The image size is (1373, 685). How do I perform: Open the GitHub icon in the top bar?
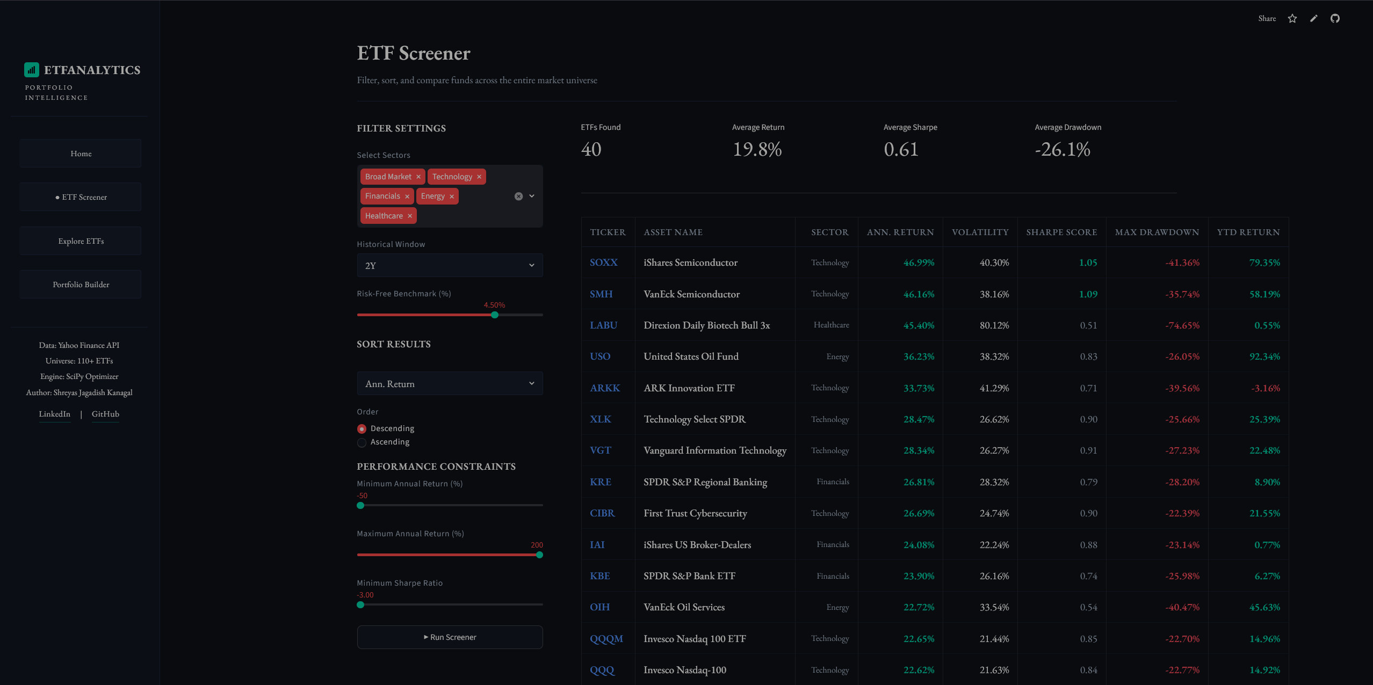pos(1335,18)
